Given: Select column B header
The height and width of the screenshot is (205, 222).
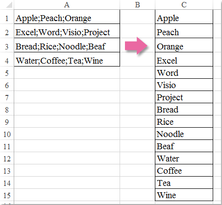Looking at the screenshot, I should pos(137,4).
